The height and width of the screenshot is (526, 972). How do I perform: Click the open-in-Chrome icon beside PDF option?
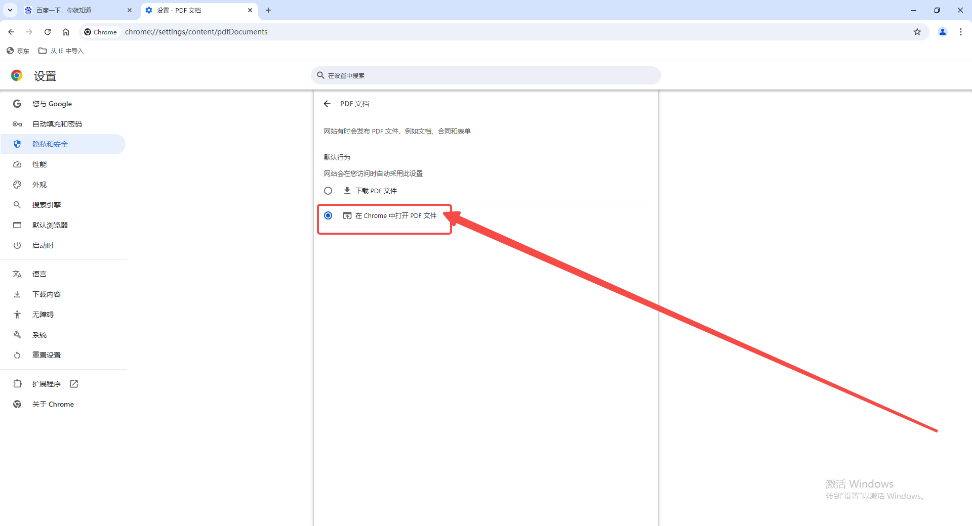pos(347,215)
